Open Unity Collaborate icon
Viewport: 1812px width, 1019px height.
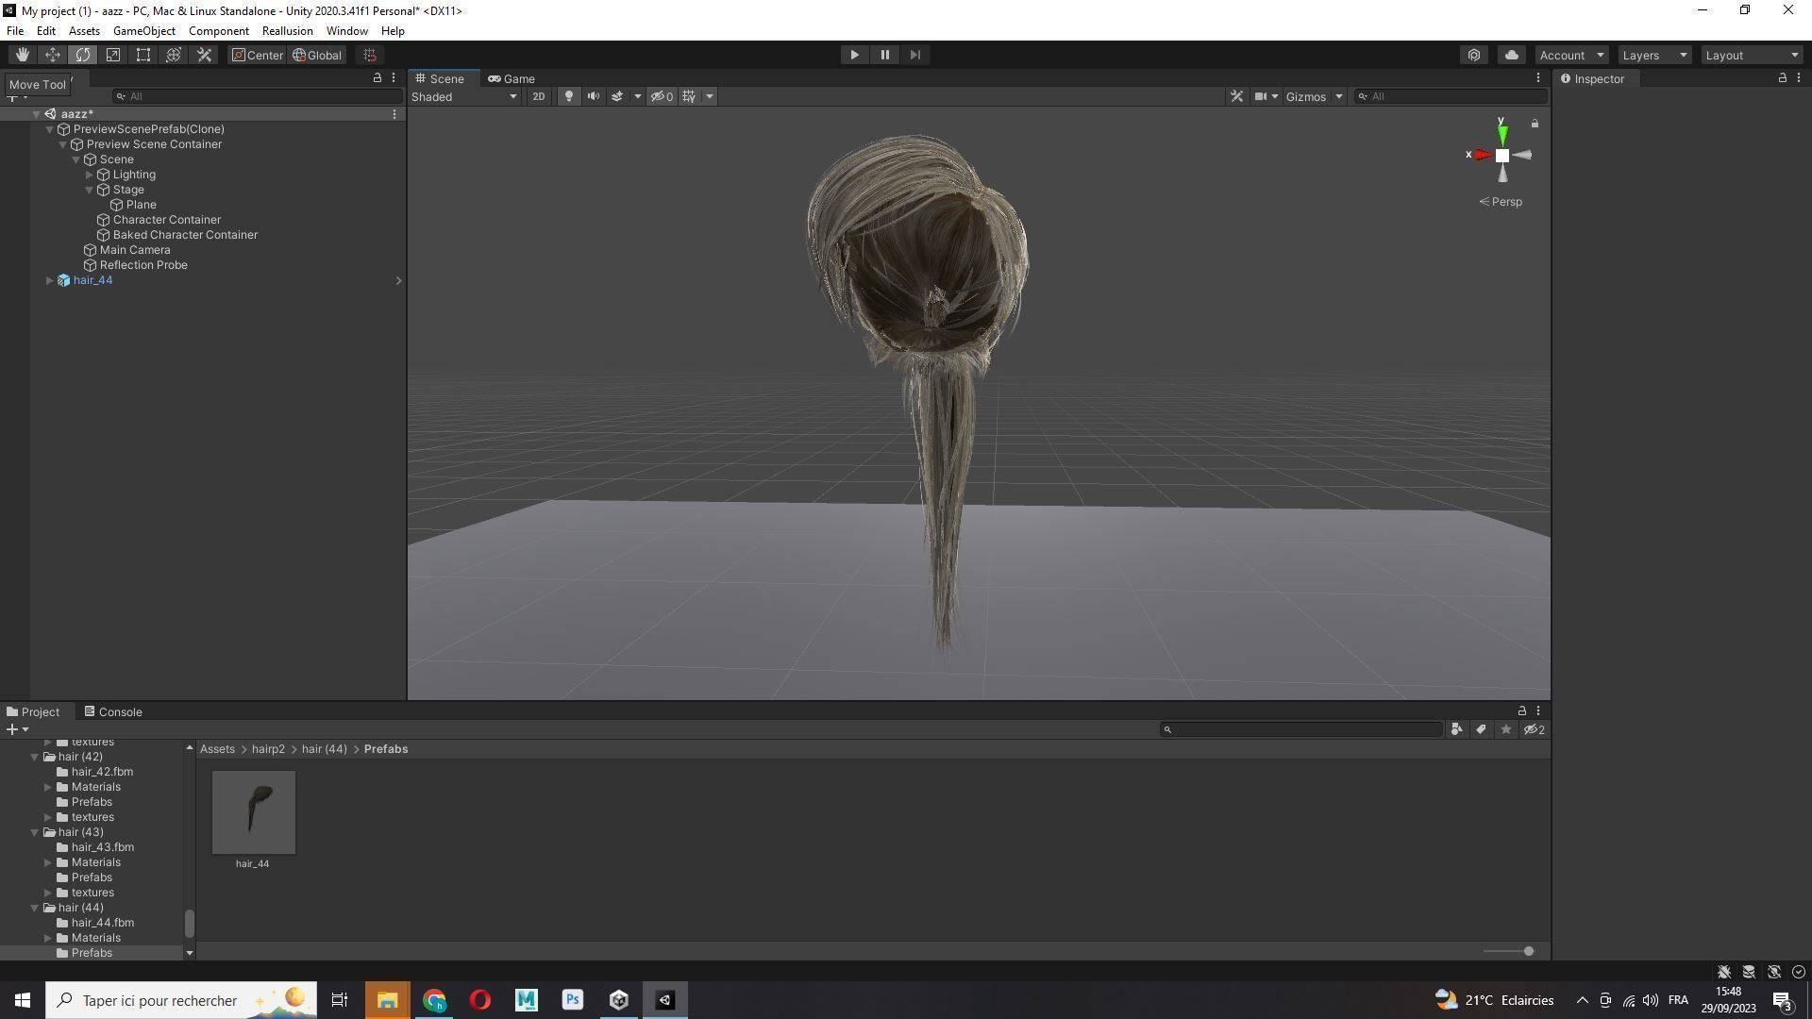pyautogui.click(x=1474, y=55)
